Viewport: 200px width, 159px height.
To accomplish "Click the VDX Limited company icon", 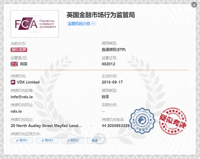I will [x=13, y=82].
